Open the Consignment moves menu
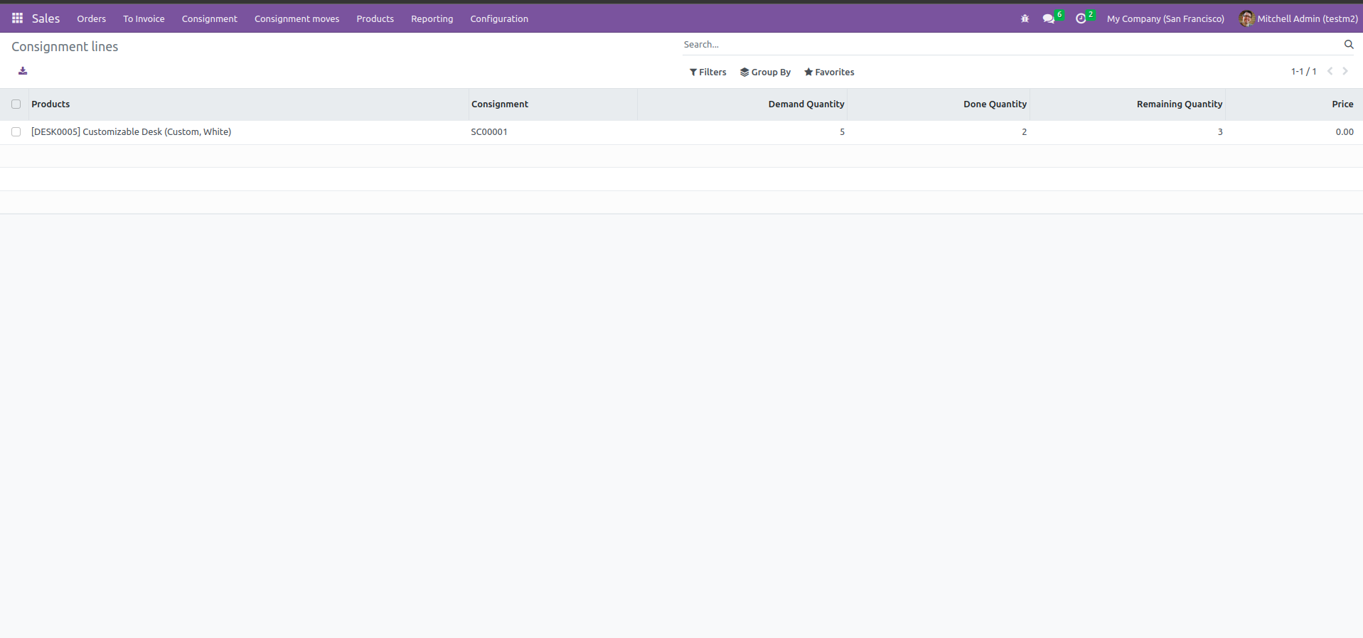The width and height of the screenshot is (1363, 638). [x=297, y=18]
